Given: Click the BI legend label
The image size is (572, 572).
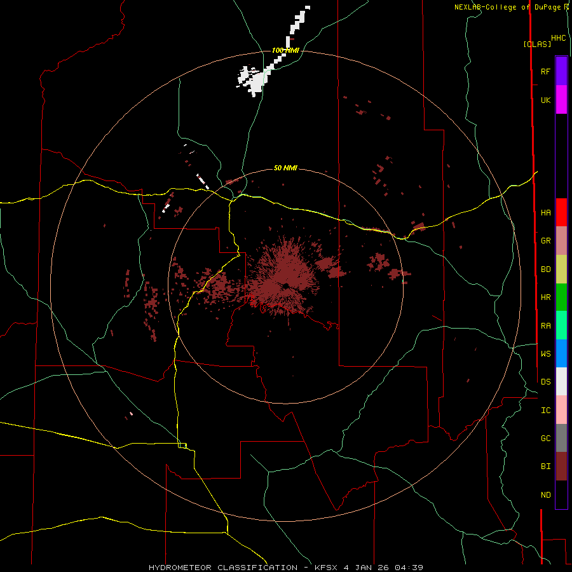Looking at the screenshot, I should [x=545, y=466].
